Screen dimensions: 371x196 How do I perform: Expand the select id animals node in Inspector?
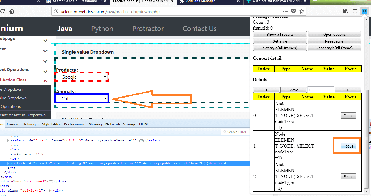[x=8, y=163]
